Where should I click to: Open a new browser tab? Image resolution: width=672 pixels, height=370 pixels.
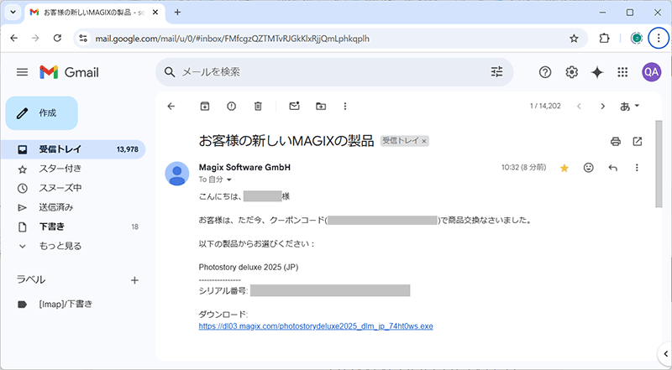coord(177,13)
